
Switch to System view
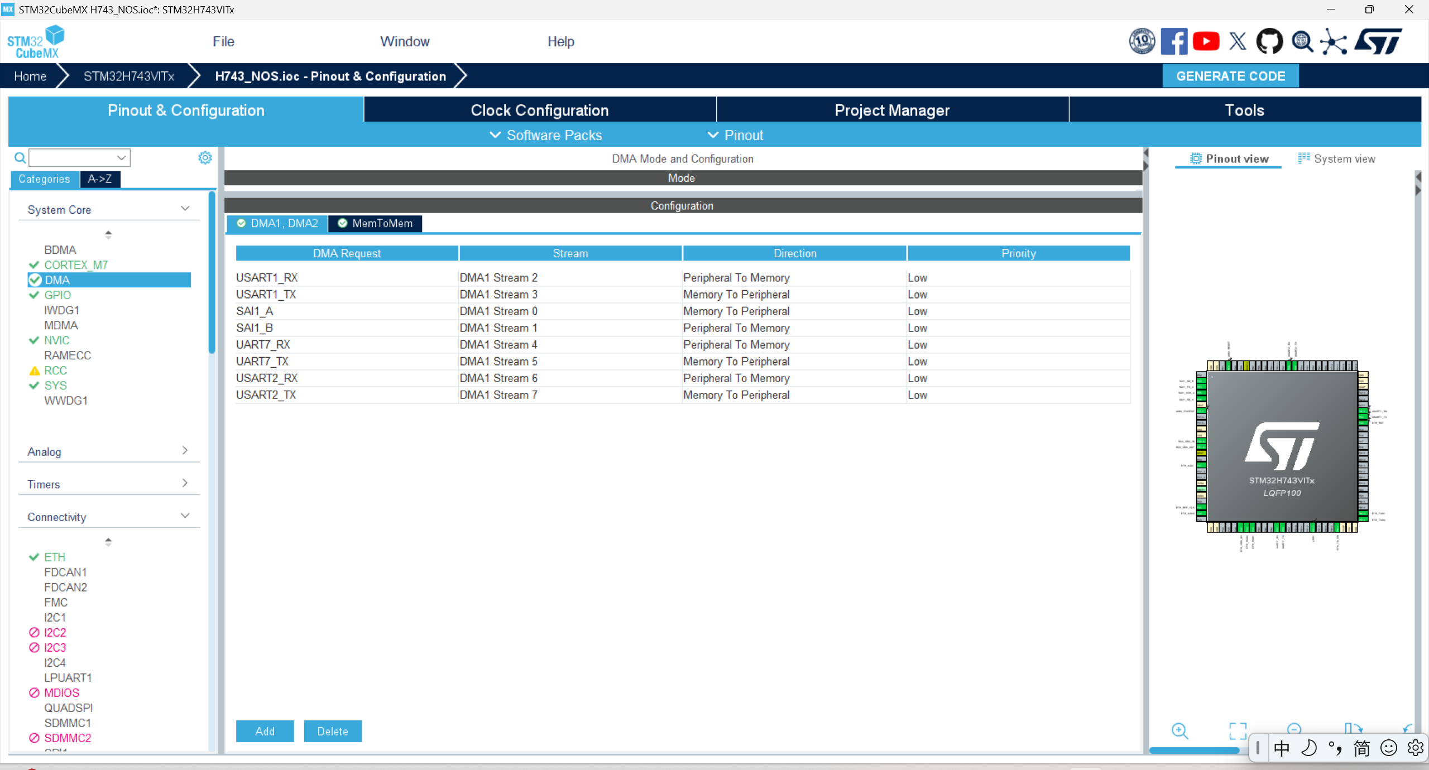point(1336,159)
